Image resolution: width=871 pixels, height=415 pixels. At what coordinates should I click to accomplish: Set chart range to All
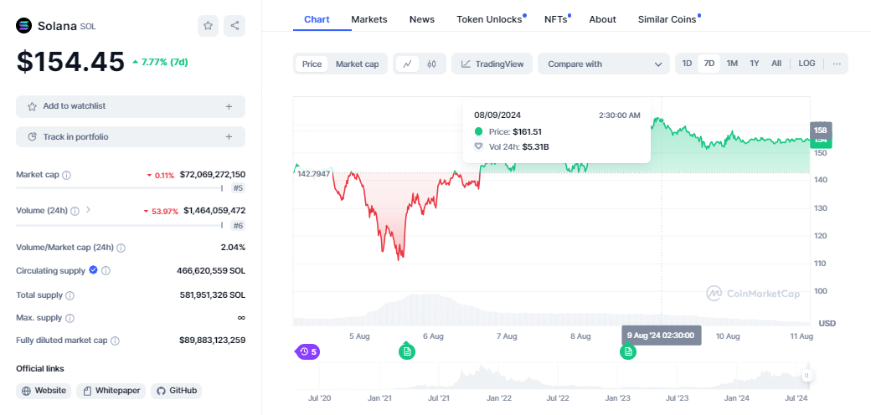tap(776, 64)
